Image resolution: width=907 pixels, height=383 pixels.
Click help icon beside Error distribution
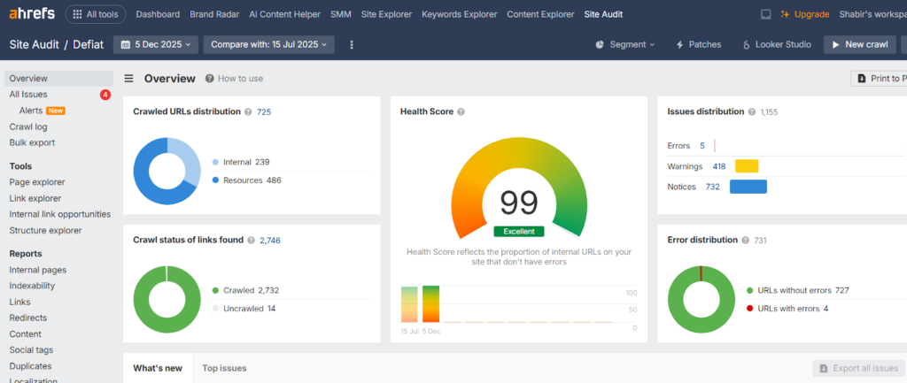pos(745,240)
